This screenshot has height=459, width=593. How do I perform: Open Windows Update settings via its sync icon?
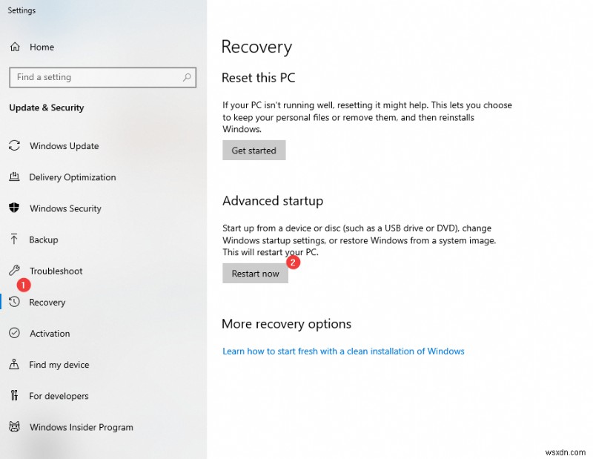click(14, 146)
